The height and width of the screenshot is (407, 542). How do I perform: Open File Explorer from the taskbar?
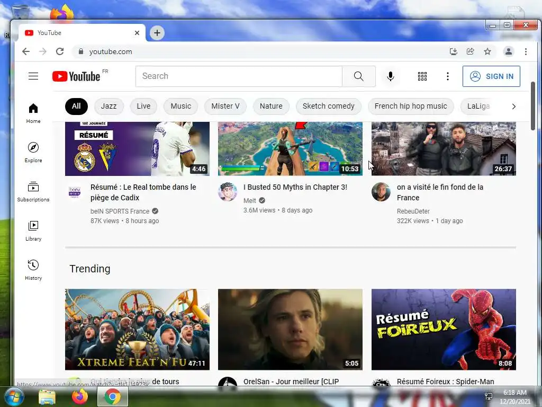pyautogui.click(x=47, y=396)
